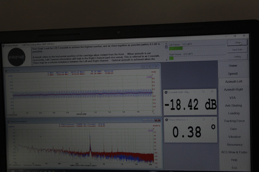Click the -18.42 dB crosstalk value
Image resolution: width=259 pixels, height=172 pixels.
tap(190, 105)
